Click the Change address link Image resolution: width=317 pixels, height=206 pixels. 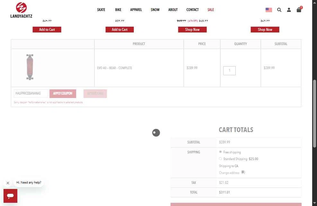tap(229, 173)
